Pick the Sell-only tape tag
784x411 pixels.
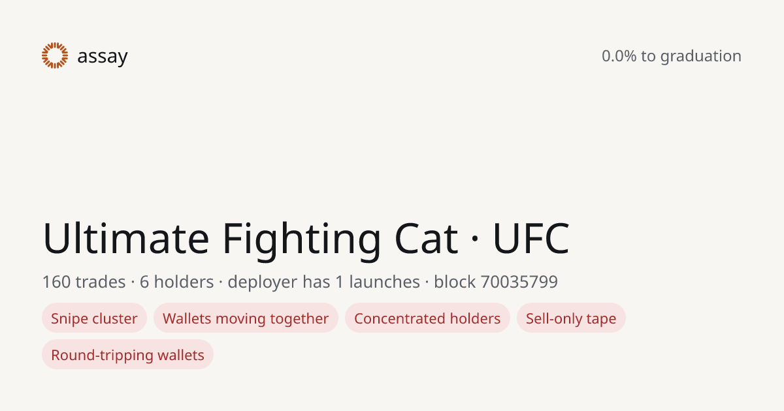(571, 318)
